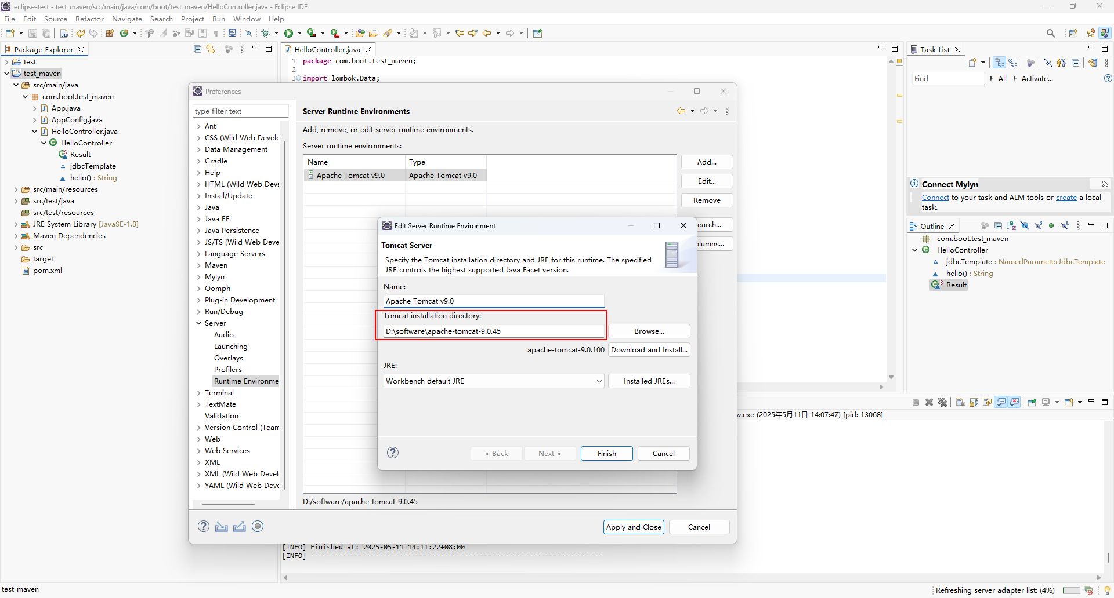This screenshot has width=1114, height=598.
Task: Toggle Hide Static Members in Outline
Action: pyautogui.click(x=1039, y=225)
